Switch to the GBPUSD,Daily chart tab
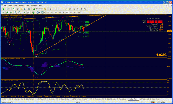This screenshot has height=104, width=173. (x=111, y=99)
